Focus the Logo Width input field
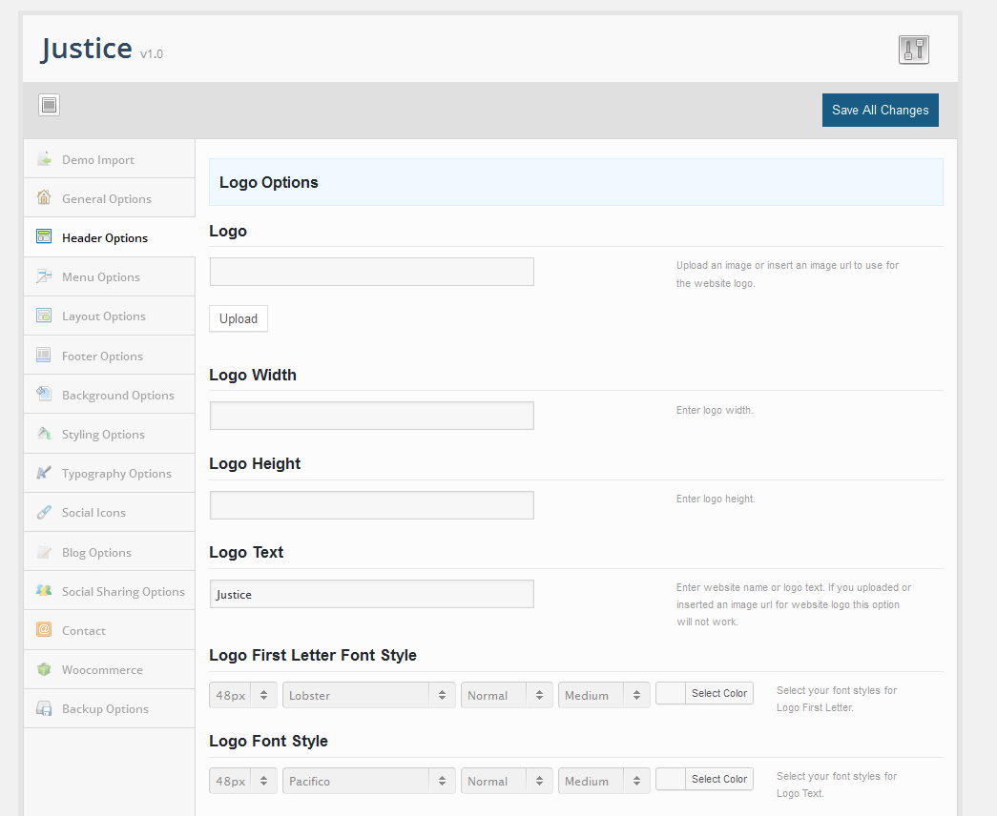Screen dimensions: 997x816 371,416
